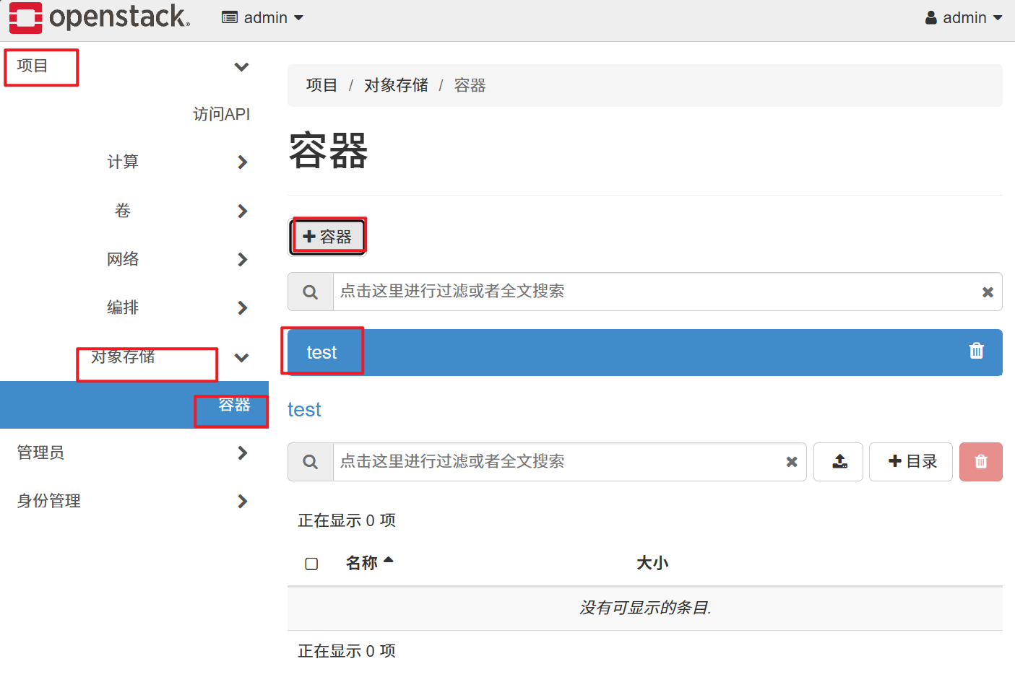Select the test container row
The width and height of the screenshot is (1015, 695).
(x=644, y=352)
